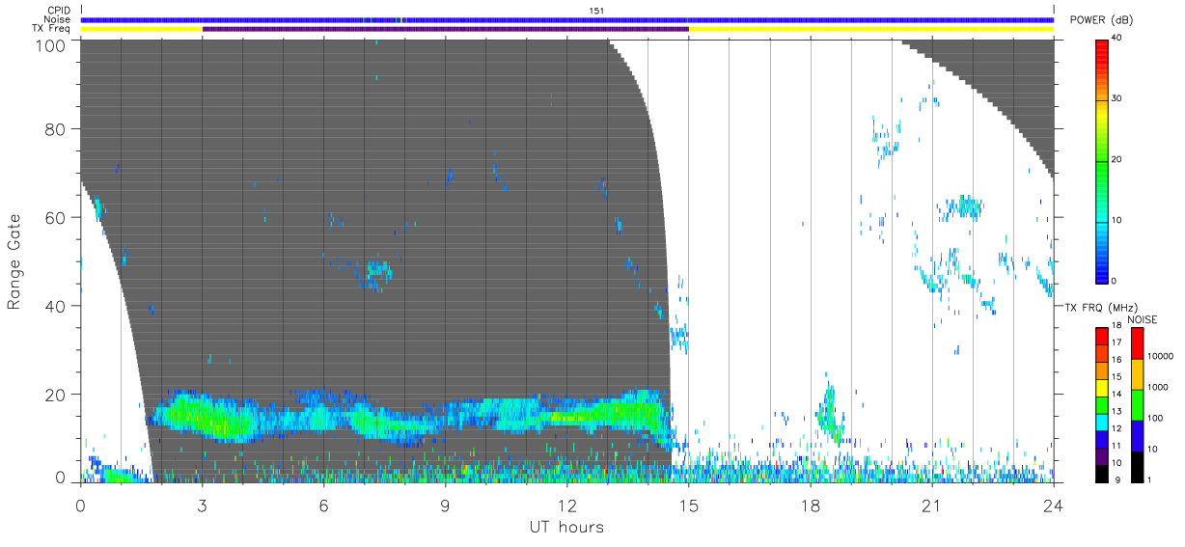Click the 14 label in TX FRQ legend
This screenshot has width=1185, height=547.
pos(1116,394)
